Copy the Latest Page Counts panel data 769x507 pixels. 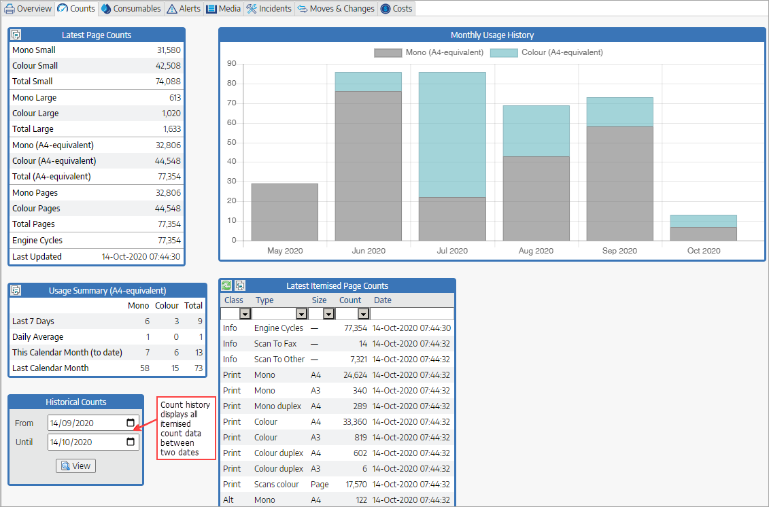click(x=16, y=35)
